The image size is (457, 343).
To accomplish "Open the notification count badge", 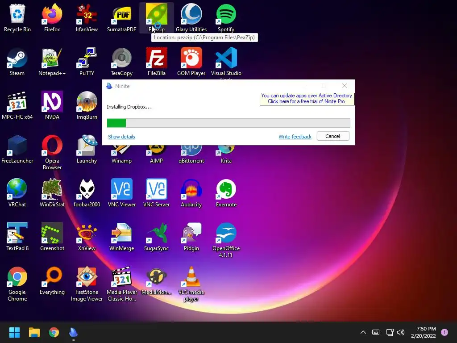I will (x=445, y=332).
